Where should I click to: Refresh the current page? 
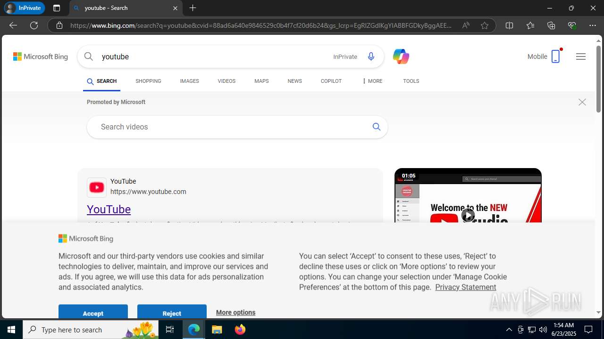coord(34,25)
